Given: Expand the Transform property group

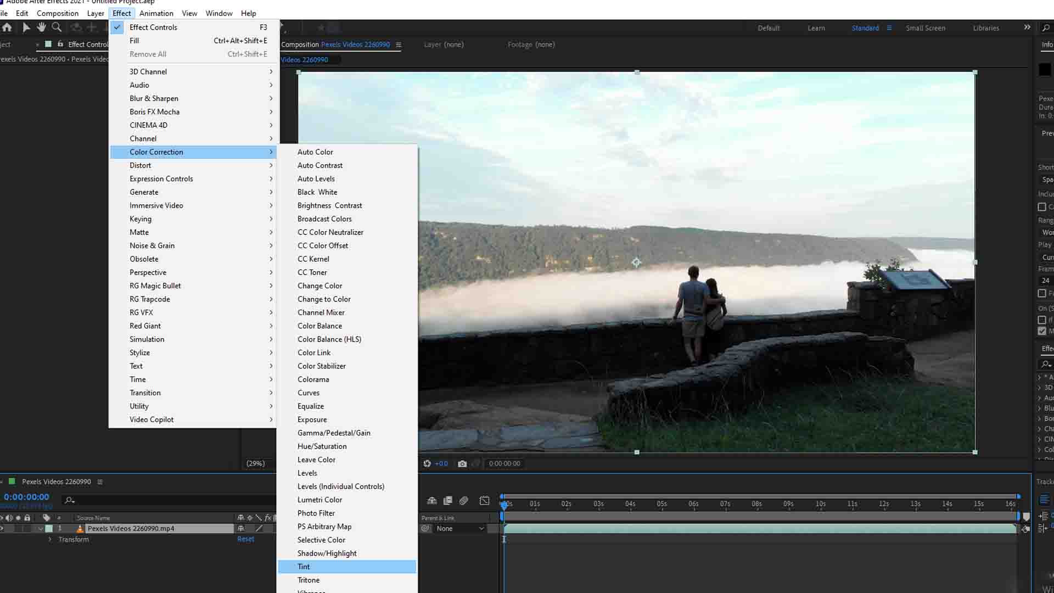Looking at the screenshot, I should click(50, 540).
